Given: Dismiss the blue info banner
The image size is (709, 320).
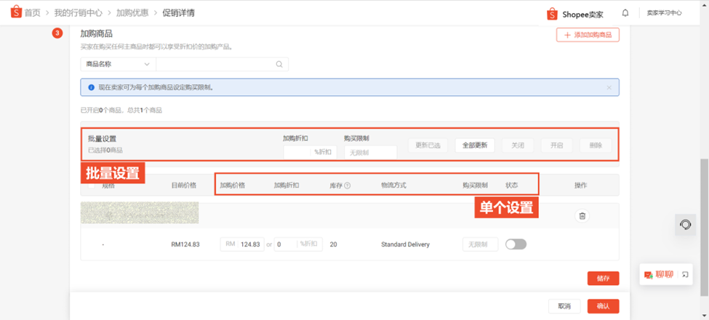Looking at the screenshot, I should tap(609, 87).
